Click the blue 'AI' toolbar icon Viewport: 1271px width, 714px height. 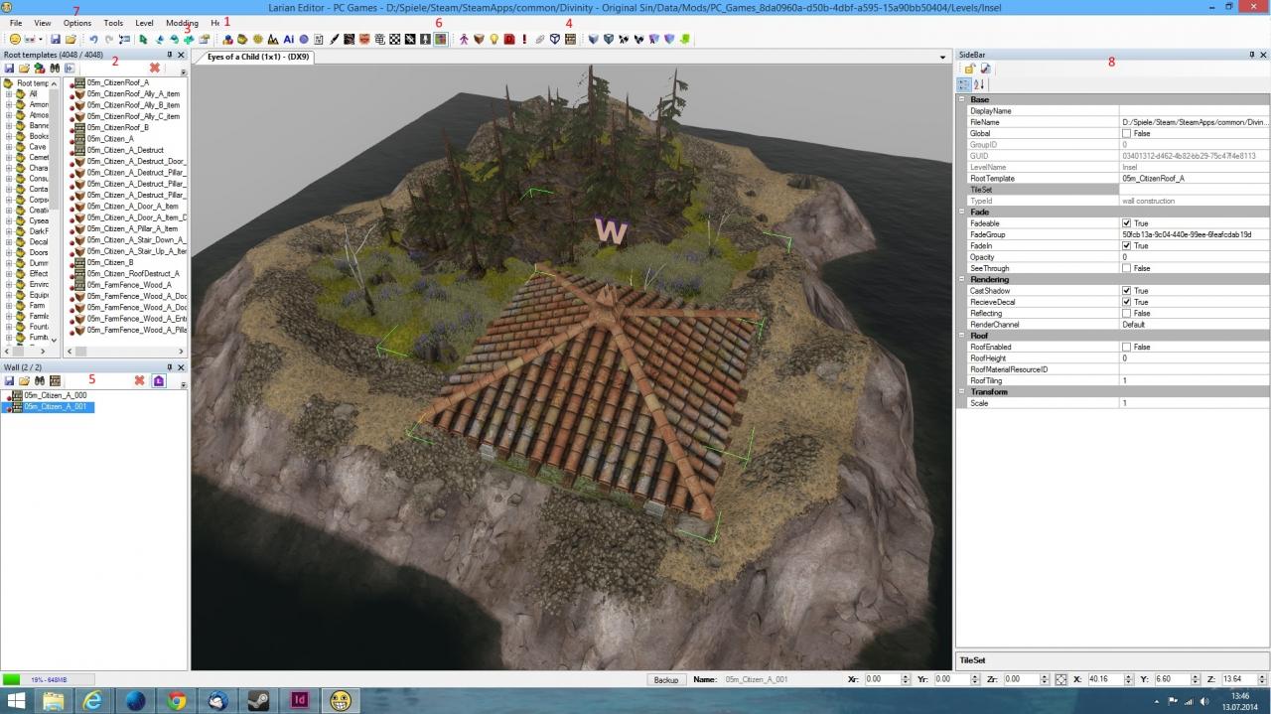(288, 39)
